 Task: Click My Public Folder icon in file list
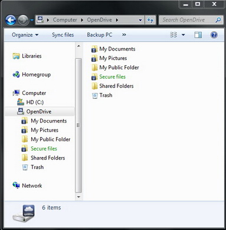94,68
